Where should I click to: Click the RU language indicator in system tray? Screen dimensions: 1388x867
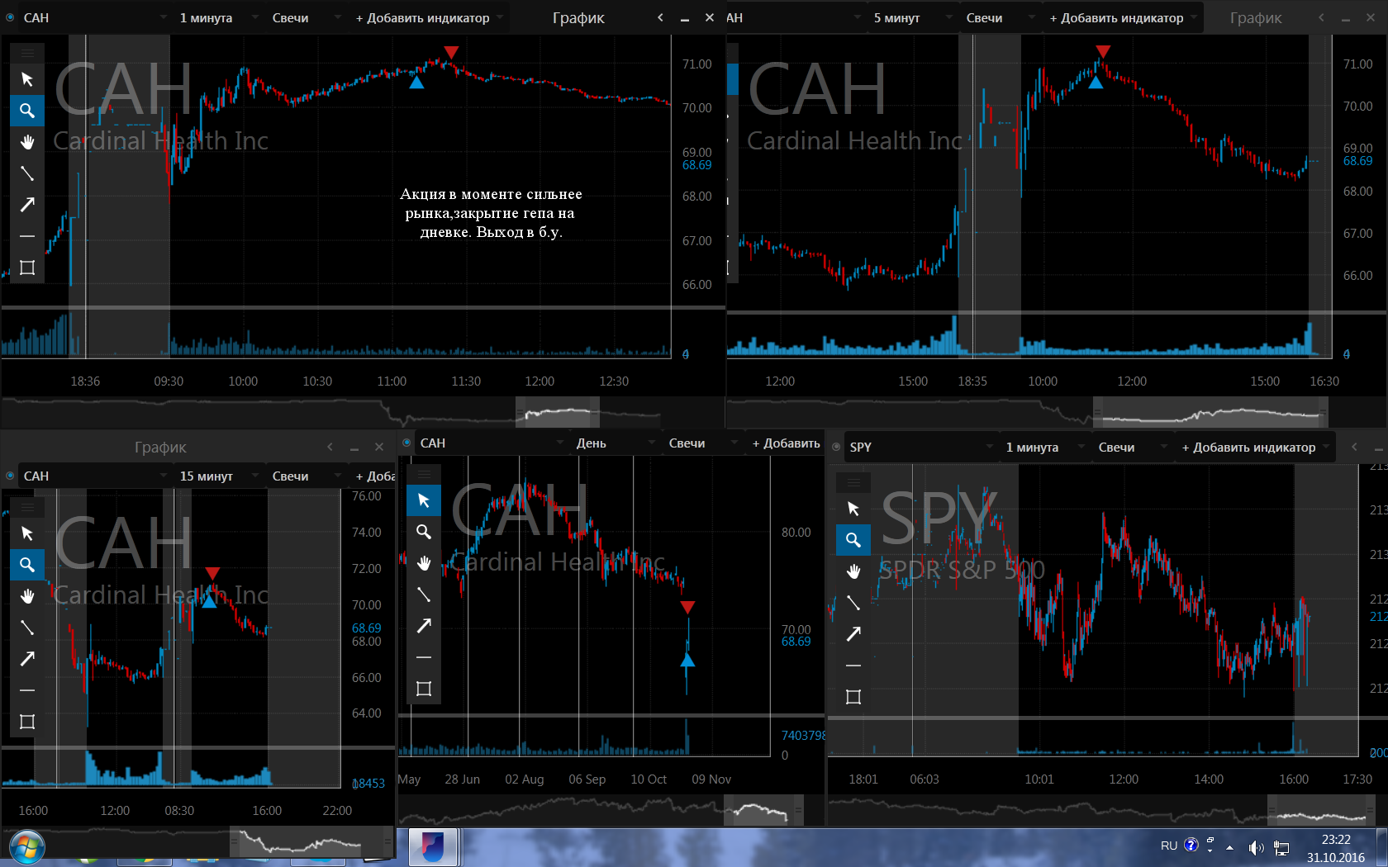[x=1169, y=846]
